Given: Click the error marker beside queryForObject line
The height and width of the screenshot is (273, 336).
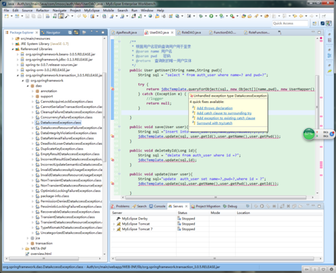Looking at the screenshot, I should 113,89.
